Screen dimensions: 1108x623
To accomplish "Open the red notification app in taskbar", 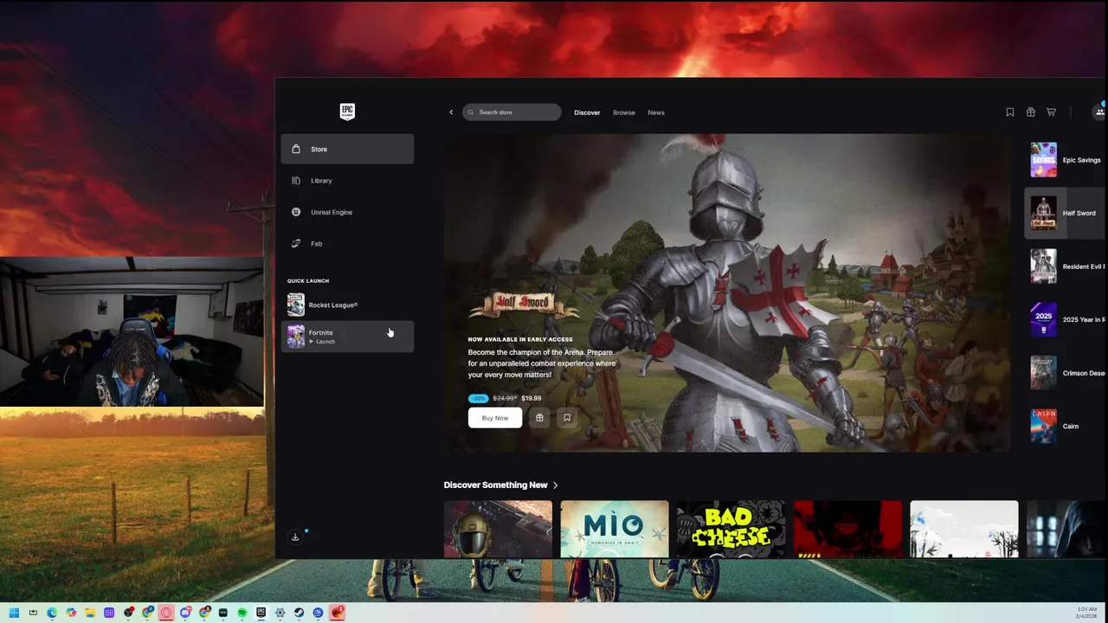I will [x=338, y=613].
